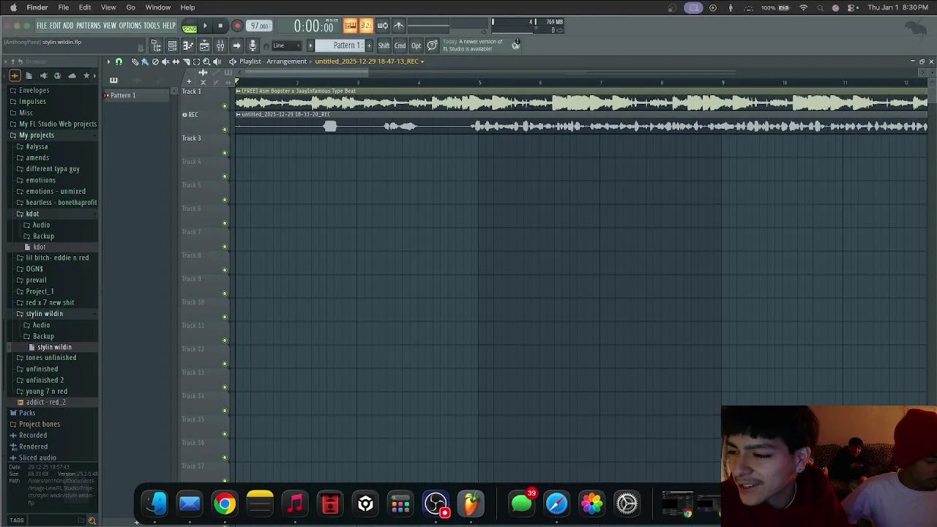Screen dimensions: 937x527
Task: Toggle the 3.2.1 recording countdown button
Action: pos(366,26)
